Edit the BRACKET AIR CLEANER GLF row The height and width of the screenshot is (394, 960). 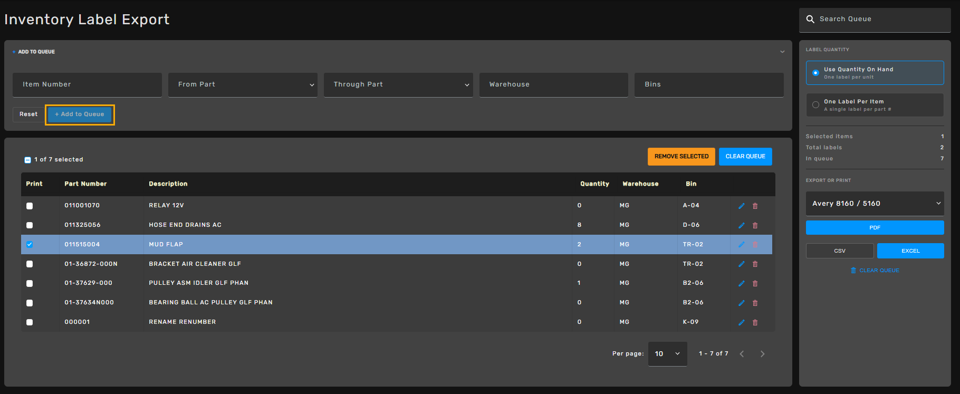741,264
